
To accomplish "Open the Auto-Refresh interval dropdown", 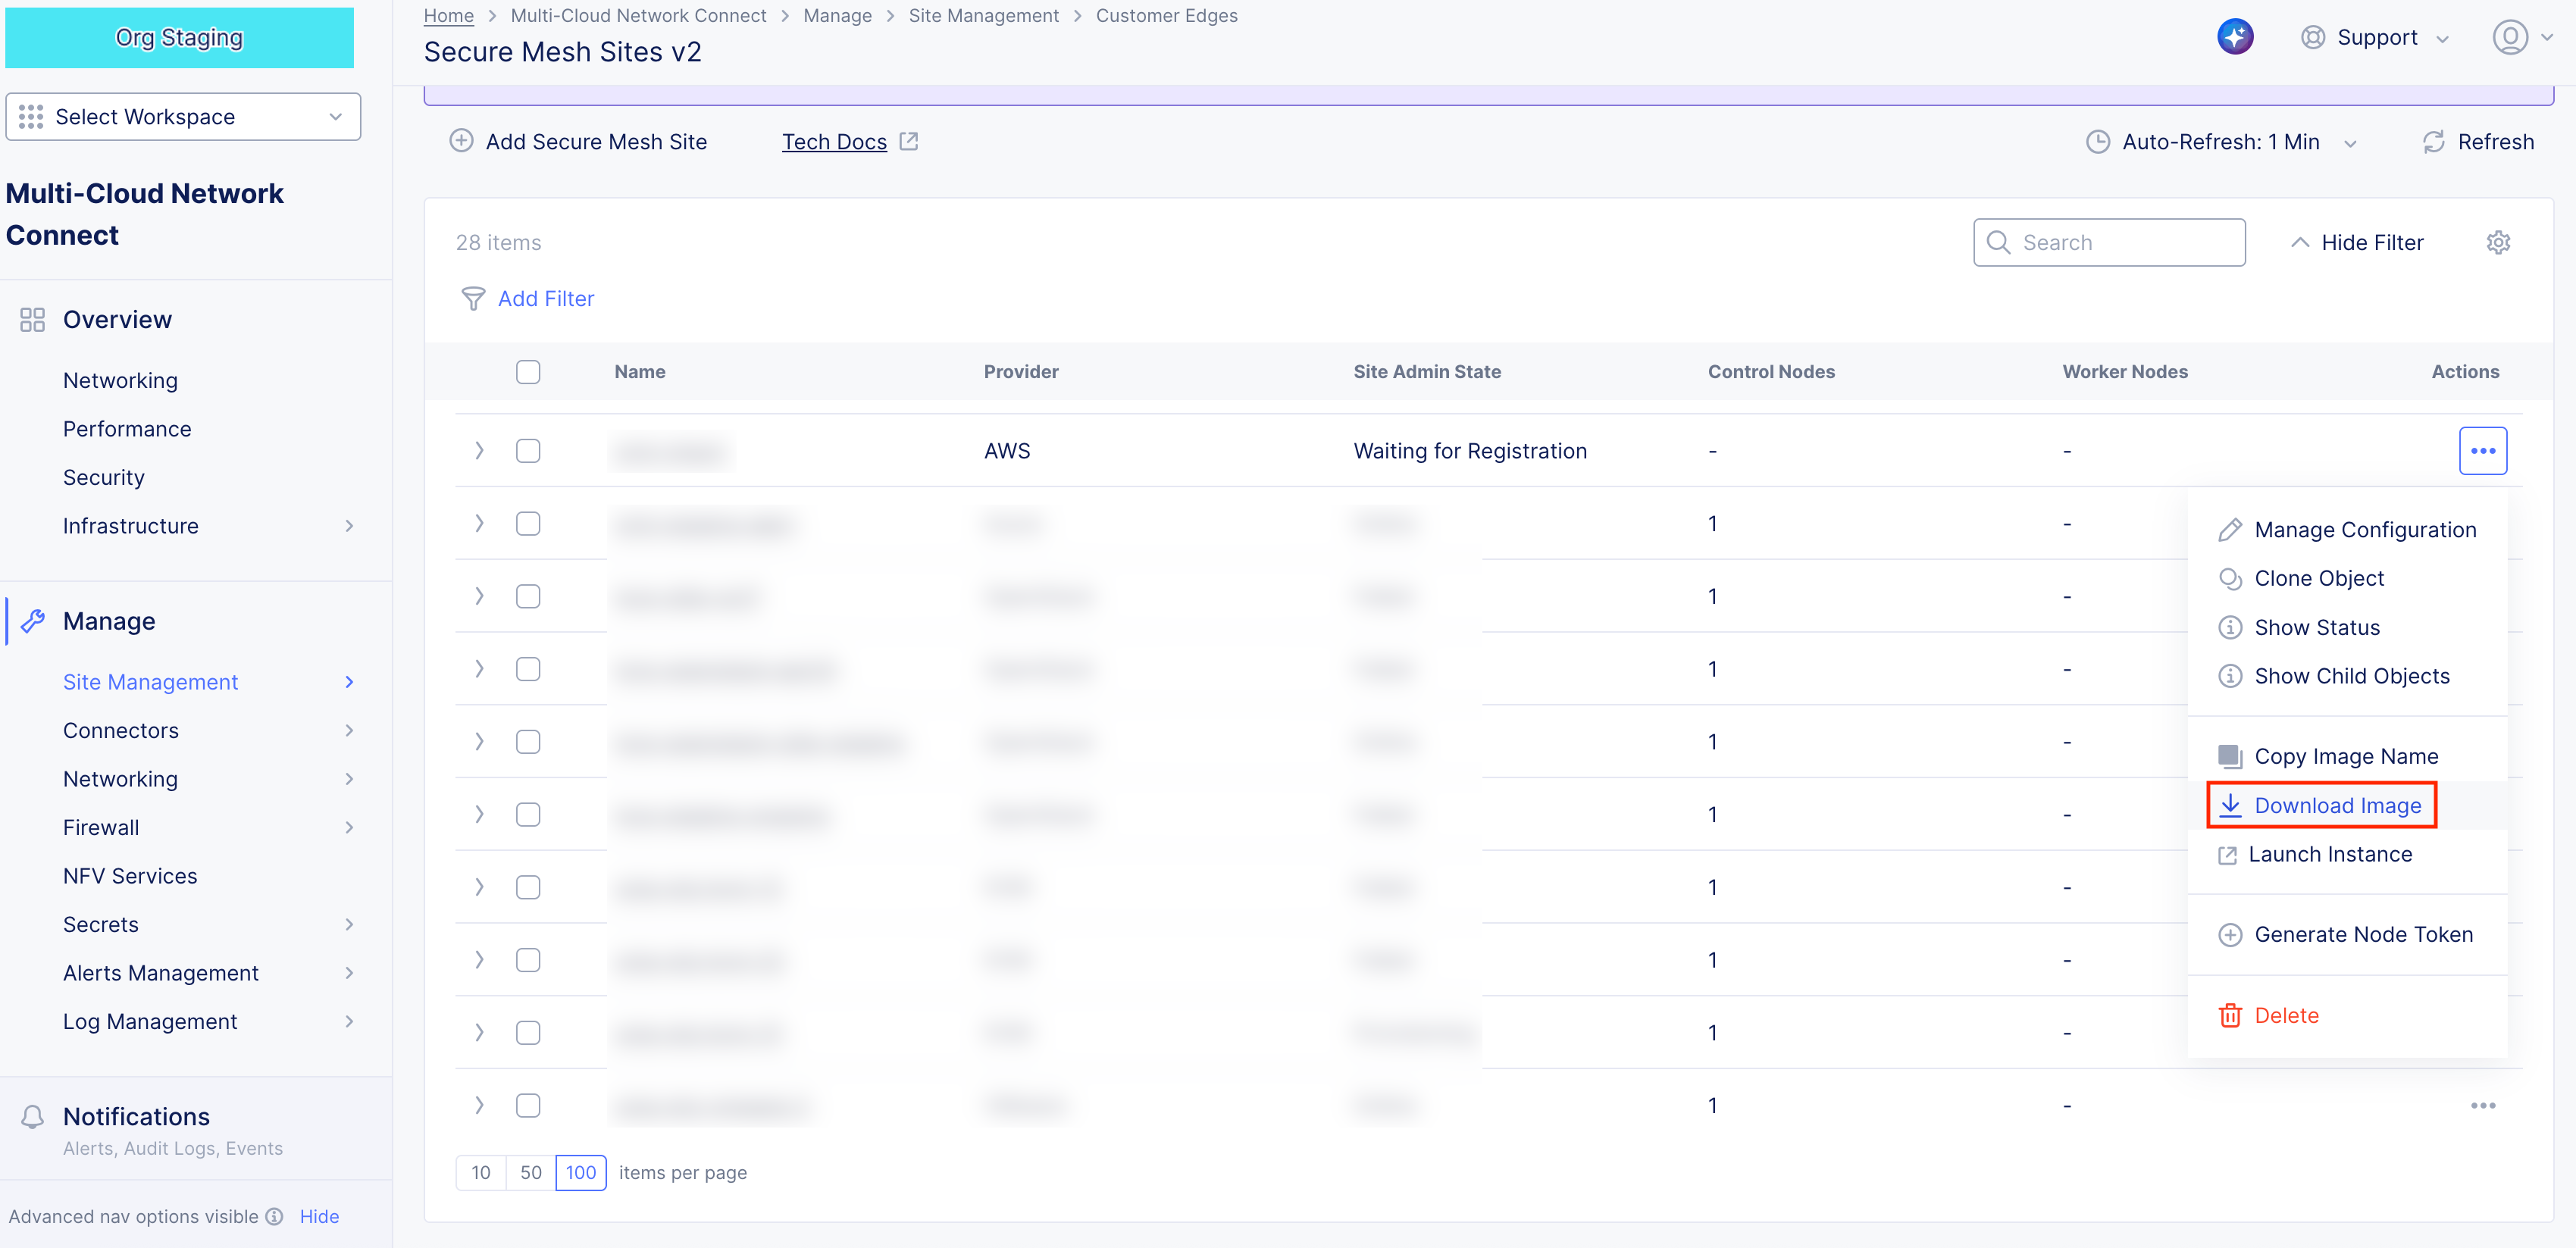I will coord(2220,142).
